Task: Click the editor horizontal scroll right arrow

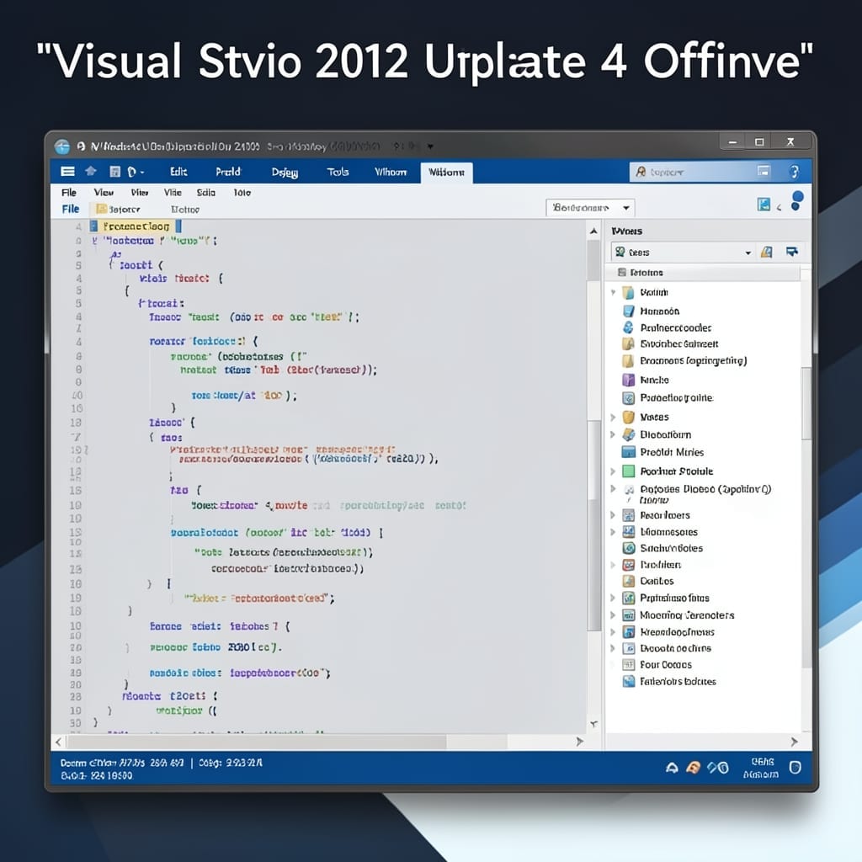Action: click(579, 742)
